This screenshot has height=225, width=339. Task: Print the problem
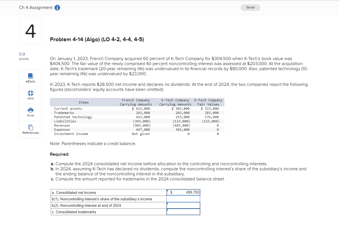[31, 112]
